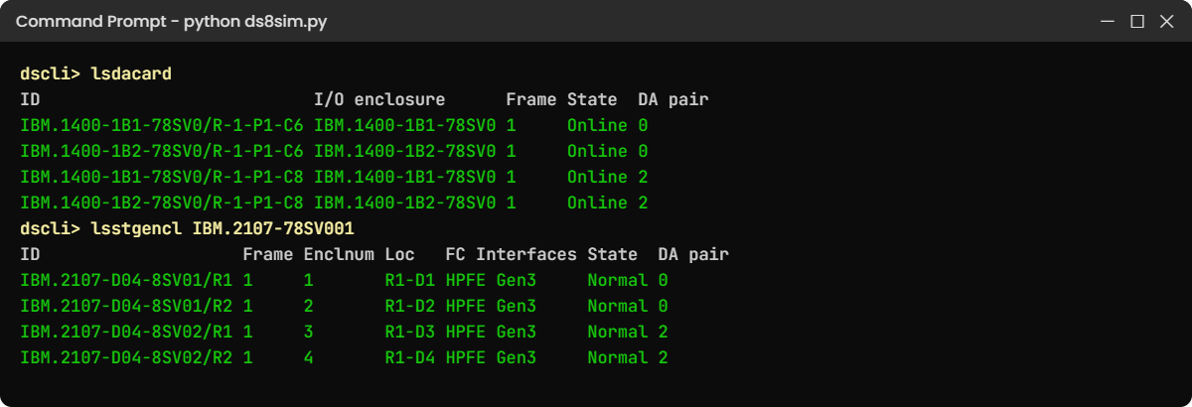Minimize the Command Prompt window
The image size is (1192, 407).
[1109, 21]
